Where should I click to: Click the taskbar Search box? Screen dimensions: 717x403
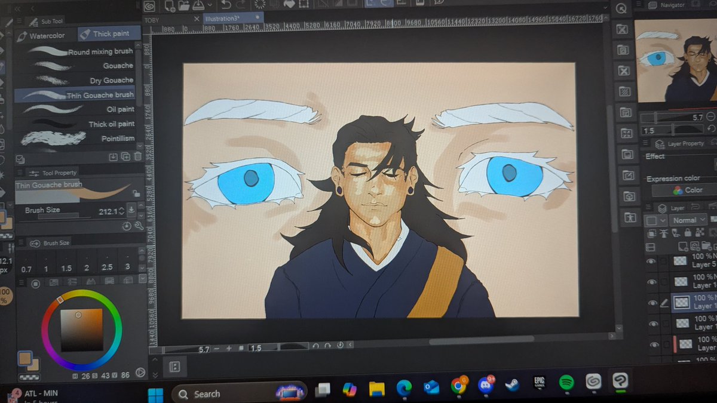[x=239, y=394]
